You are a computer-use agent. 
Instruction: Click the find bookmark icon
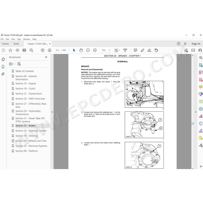[x=19, y=64]
